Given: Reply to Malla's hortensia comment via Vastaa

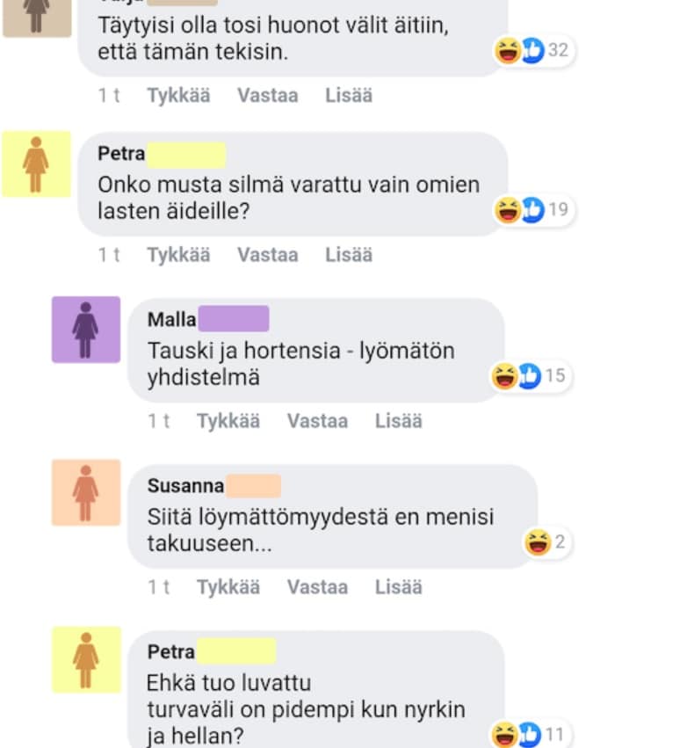Looking at the screenshot, I should click(317, 421).
